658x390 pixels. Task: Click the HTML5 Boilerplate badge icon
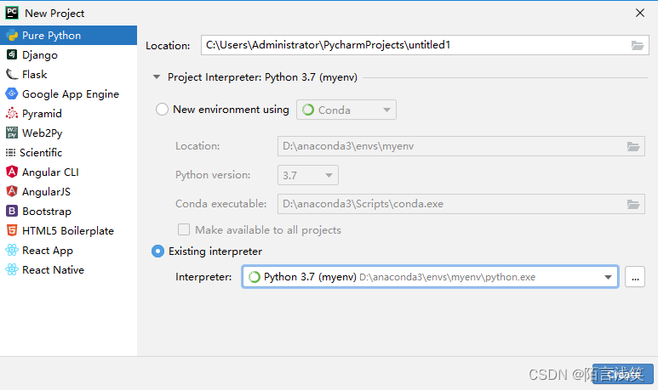tap(12, 230)
